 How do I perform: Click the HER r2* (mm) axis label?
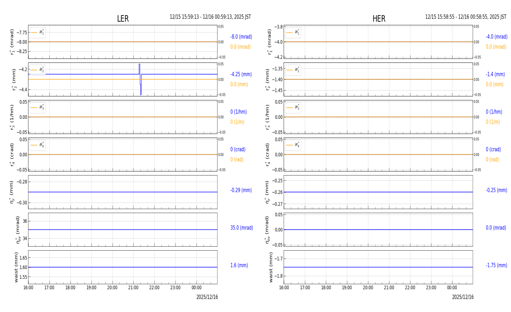click(267, 79)
